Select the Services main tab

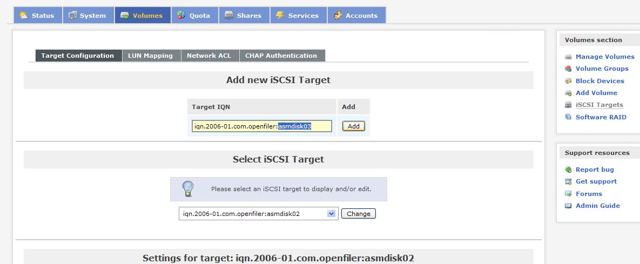297,16
